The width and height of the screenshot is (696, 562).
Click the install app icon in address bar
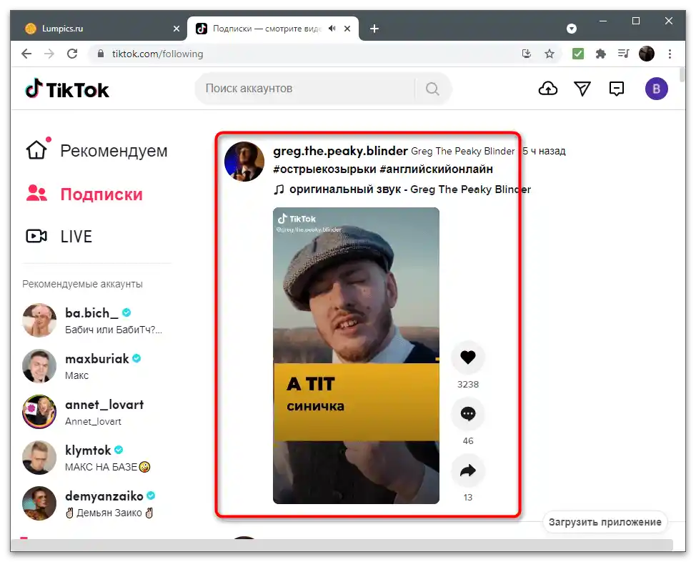click(x=527, y=54)
